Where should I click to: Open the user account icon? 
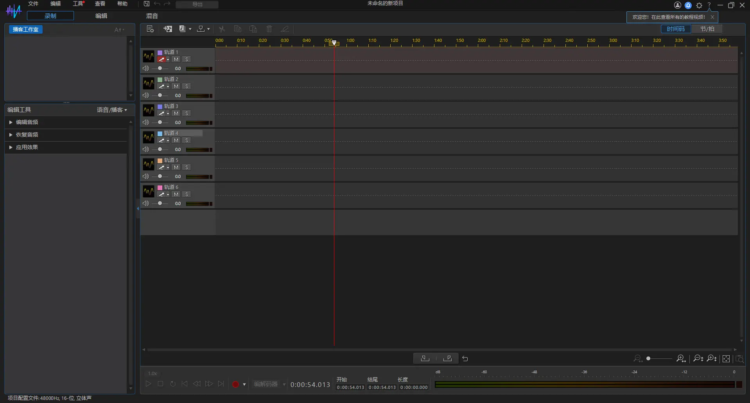678,5
